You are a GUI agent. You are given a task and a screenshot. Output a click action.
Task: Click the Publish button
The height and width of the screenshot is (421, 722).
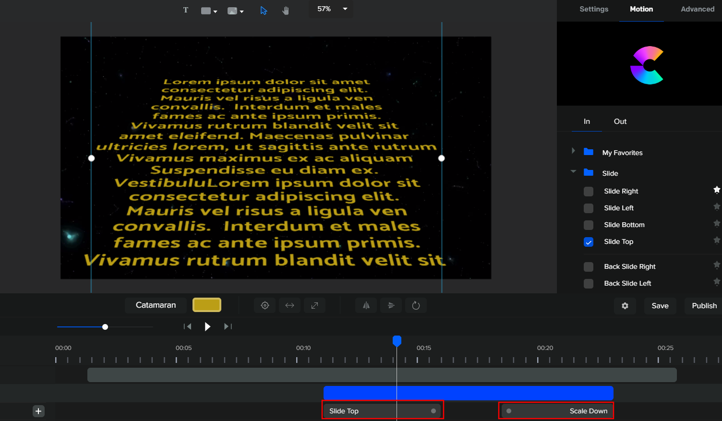704,306
